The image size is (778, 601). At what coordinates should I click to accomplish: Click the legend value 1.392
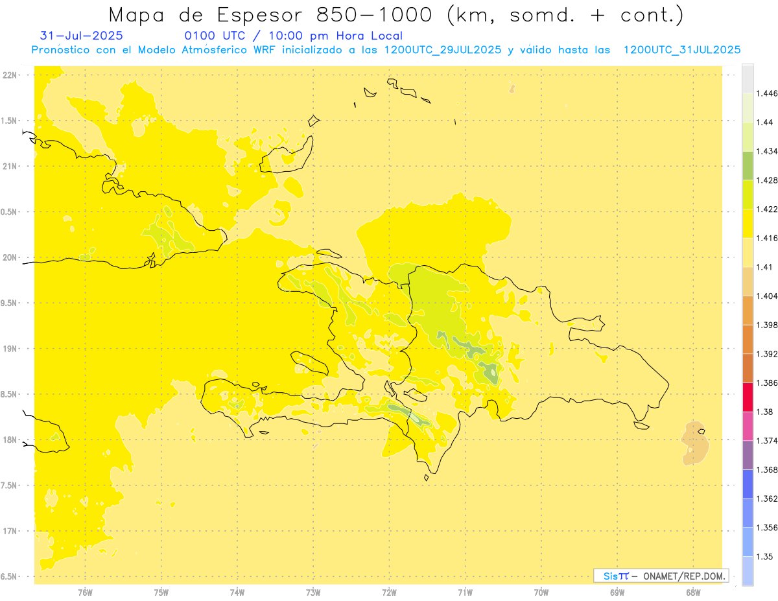click(768, 354)
